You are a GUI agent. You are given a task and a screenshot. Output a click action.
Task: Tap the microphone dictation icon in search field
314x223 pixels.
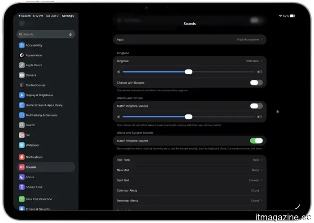coord(70,34)
